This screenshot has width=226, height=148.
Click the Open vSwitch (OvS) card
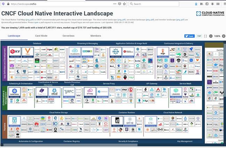(x=160, y=130)
